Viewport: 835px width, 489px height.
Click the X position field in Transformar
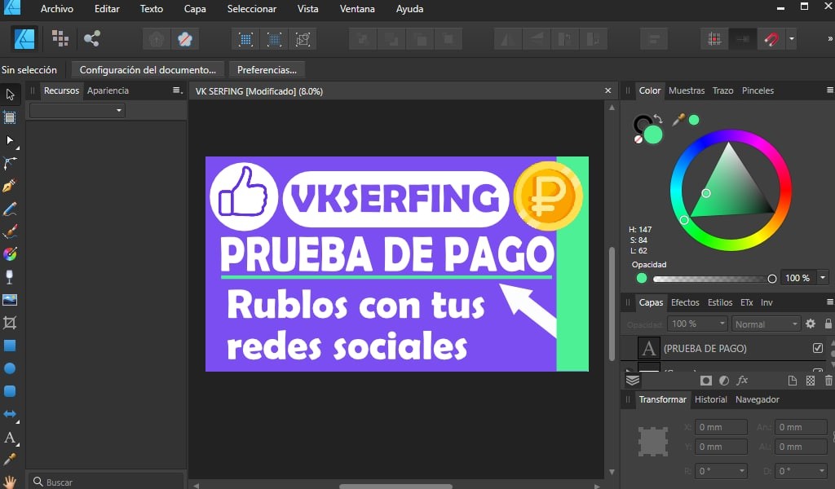[721, 427]
